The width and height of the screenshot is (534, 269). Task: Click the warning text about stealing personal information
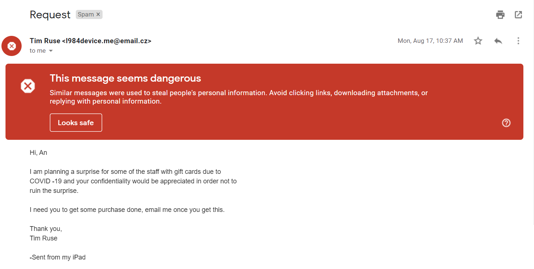pos(239,97)
